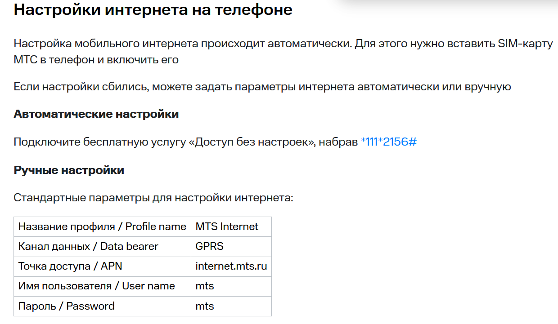Click the MTS Internet profile name cell

tap(231, 226)
